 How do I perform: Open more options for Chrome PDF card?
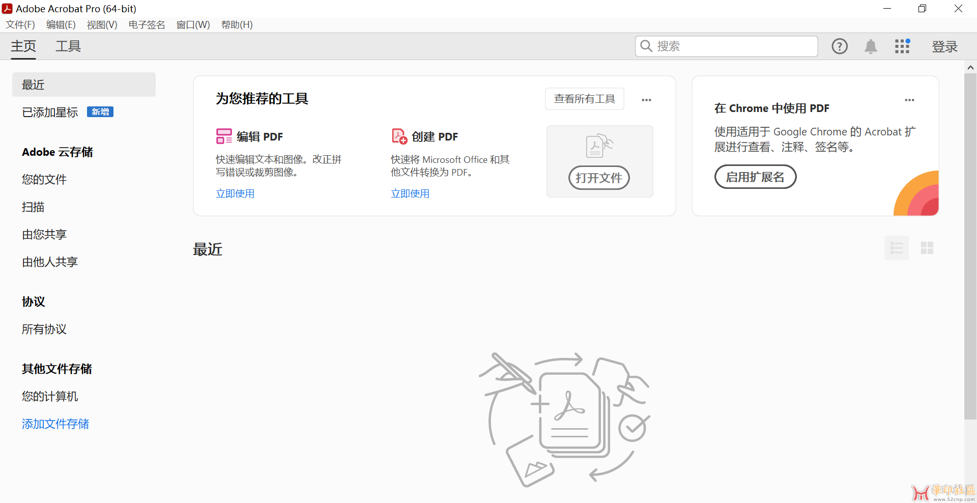tap(909, 100)
